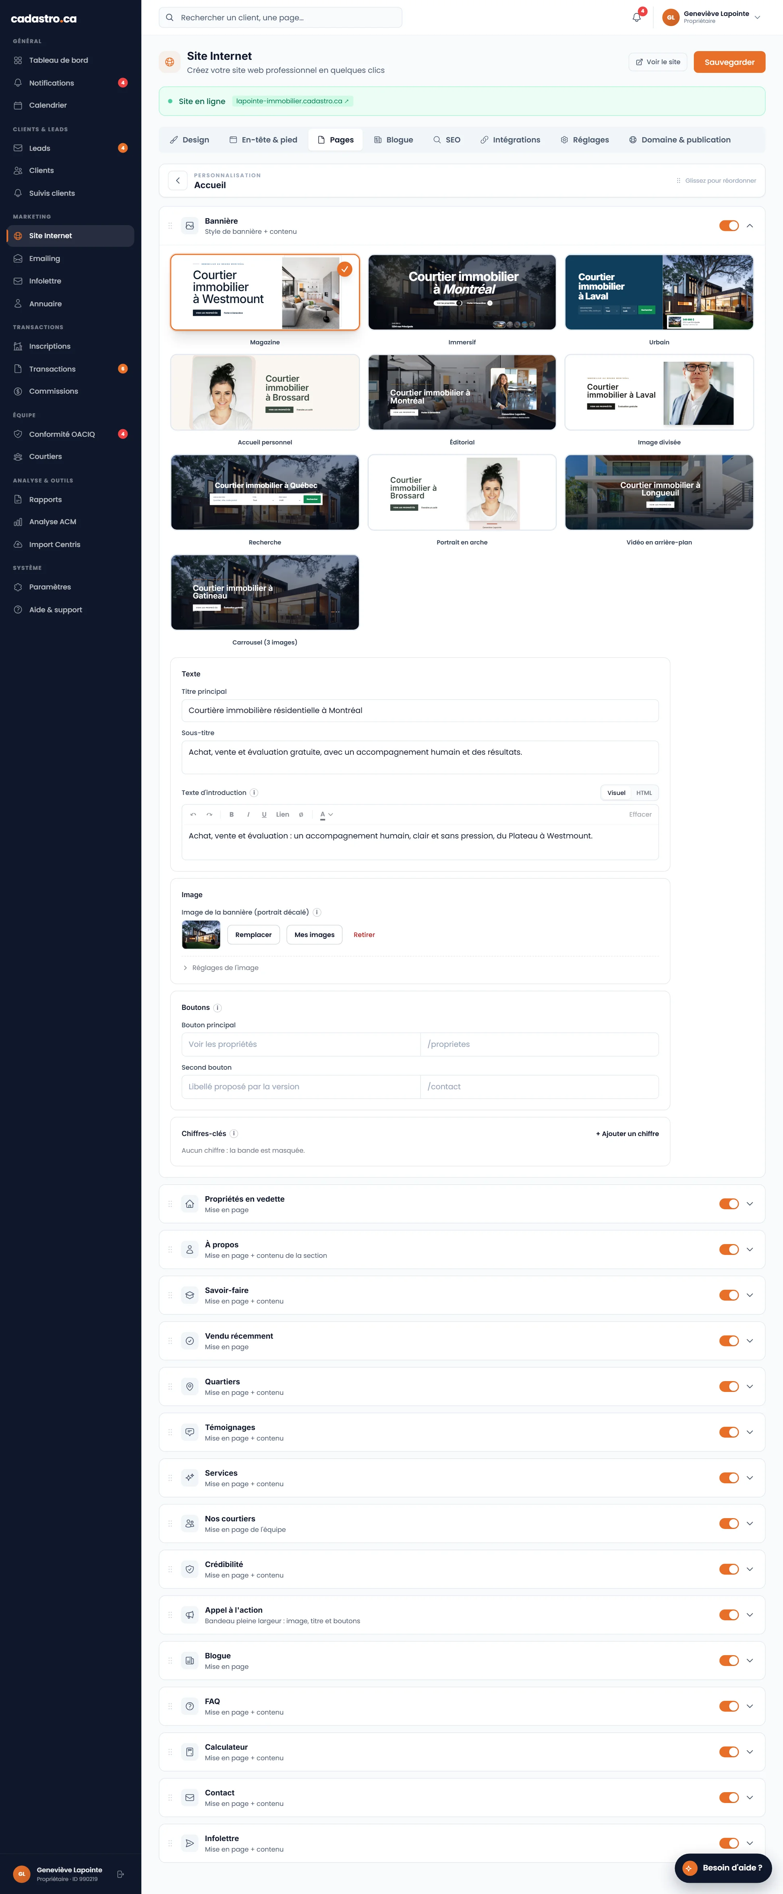The height and width of the screenshot is (1894, 783).
Task: Open the text color dropdown in the editor
Action: [x=327, y=815]
